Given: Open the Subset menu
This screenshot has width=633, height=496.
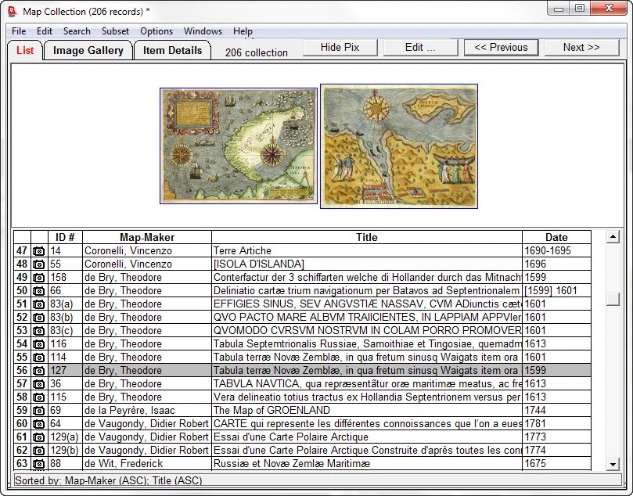Looking at the screenshot, I should (115, 31).
